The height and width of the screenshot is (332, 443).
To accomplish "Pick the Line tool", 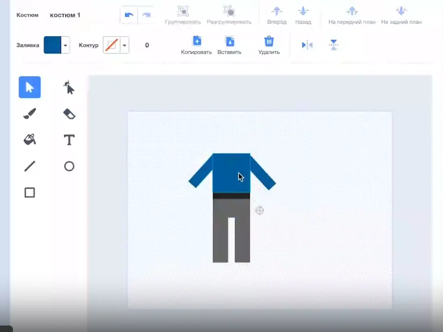I will [x=30, y=166].
